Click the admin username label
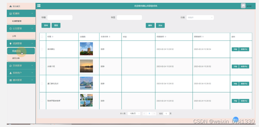 249,6
